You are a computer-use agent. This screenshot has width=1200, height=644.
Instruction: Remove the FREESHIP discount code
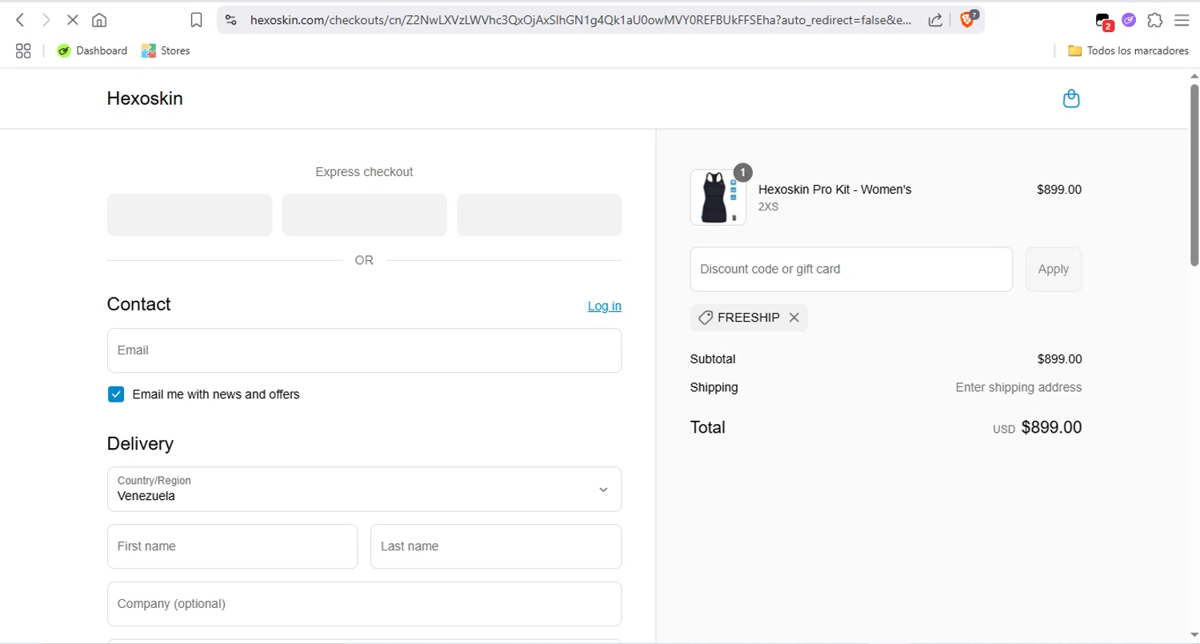[794, 318]
